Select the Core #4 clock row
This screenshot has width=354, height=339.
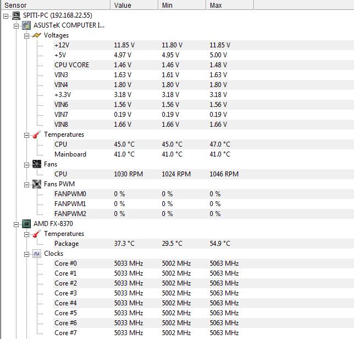[x=203, y=303]
